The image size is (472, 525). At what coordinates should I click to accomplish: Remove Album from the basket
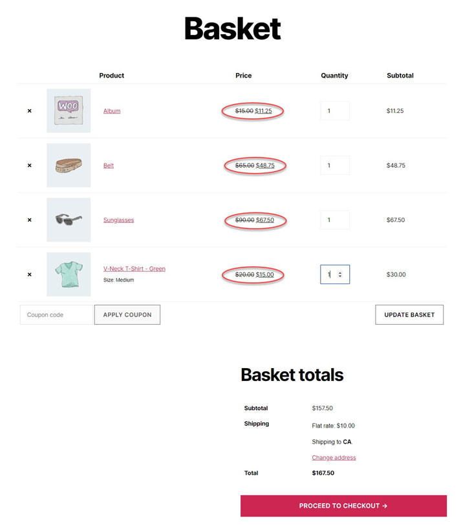point(30,111)
